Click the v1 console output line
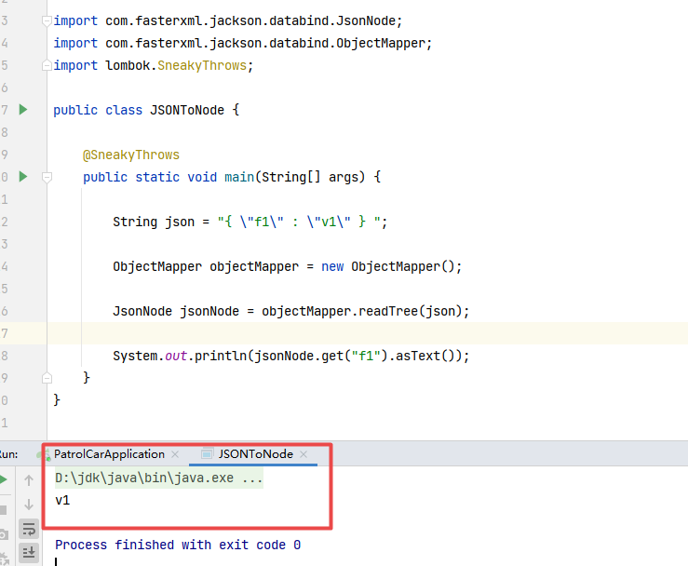This screenshot has height=566, width=688. (x=62, y=500)
